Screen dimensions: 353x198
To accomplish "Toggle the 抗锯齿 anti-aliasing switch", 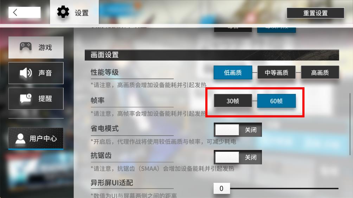I will pyautogui.click(x=238, y=157).
